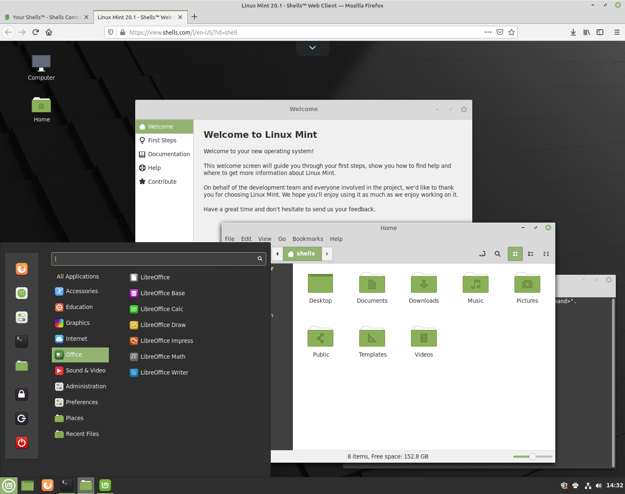The width and height of the screenshot is (625, 494).
Task: Select the Internet menu category
Action: point(80,339)
